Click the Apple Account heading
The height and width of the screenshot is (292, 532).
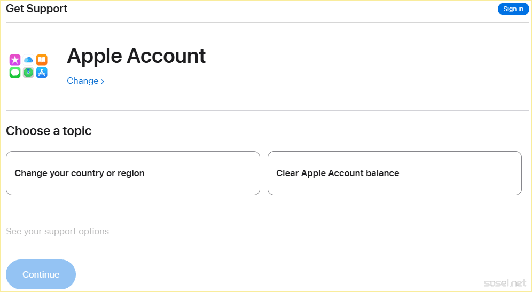click(x=136, y=56)
